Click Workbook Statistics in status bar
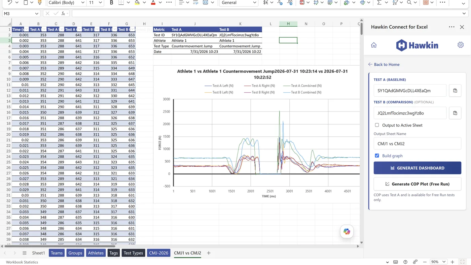The height and width of the screenshot is (265, 471). point(22,262)
